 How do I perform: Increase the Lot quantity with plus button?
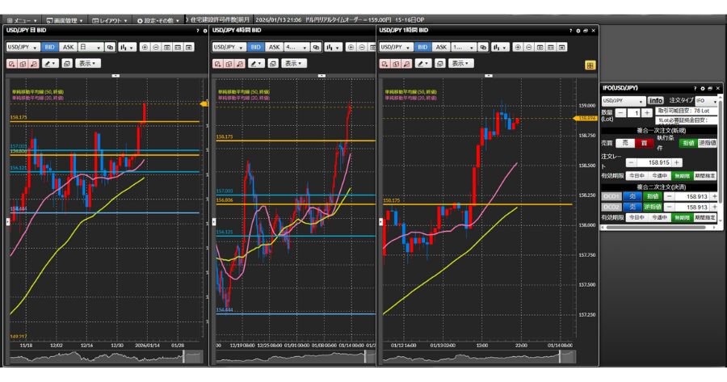click(647, 112)
